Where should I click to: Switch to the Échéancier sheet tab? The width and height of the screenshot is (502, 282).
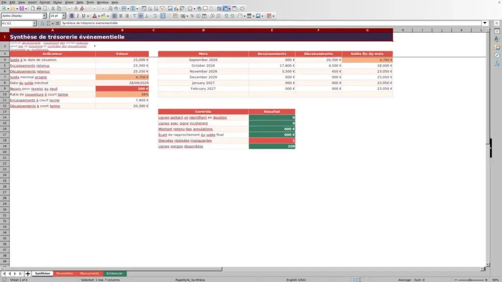coord(115,273)
